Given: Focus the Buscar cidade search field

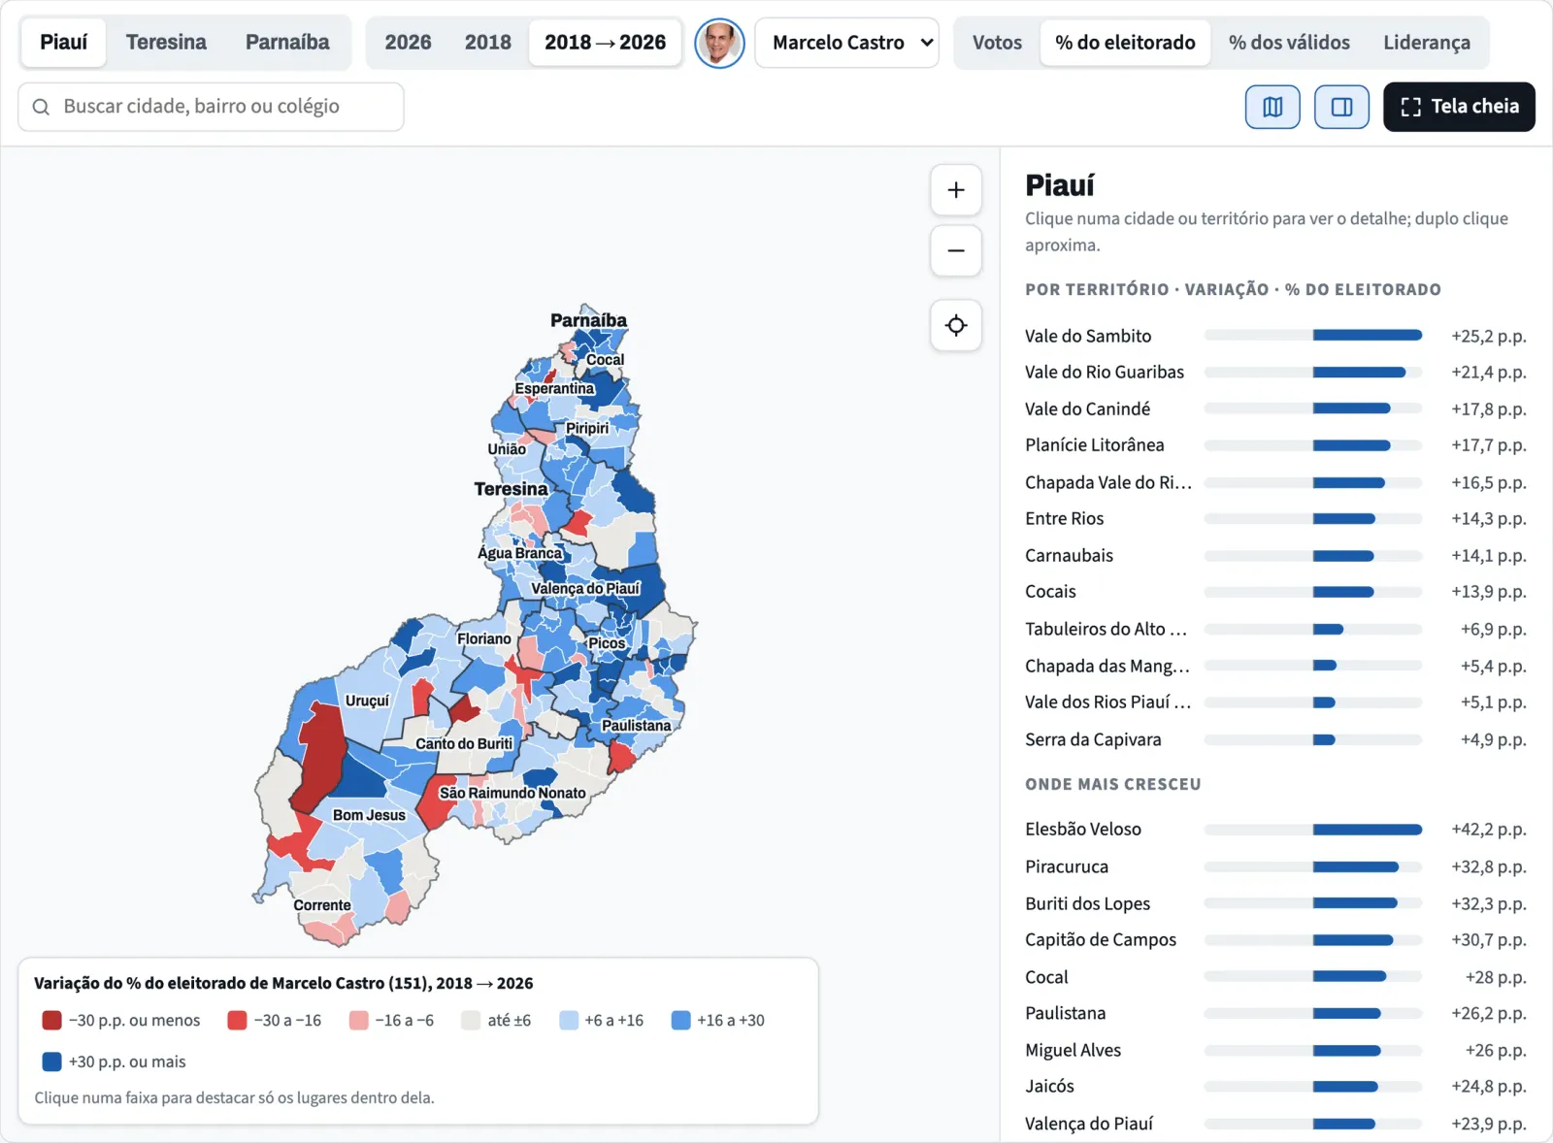Looking at the screenshot, I should pos(211,107).
